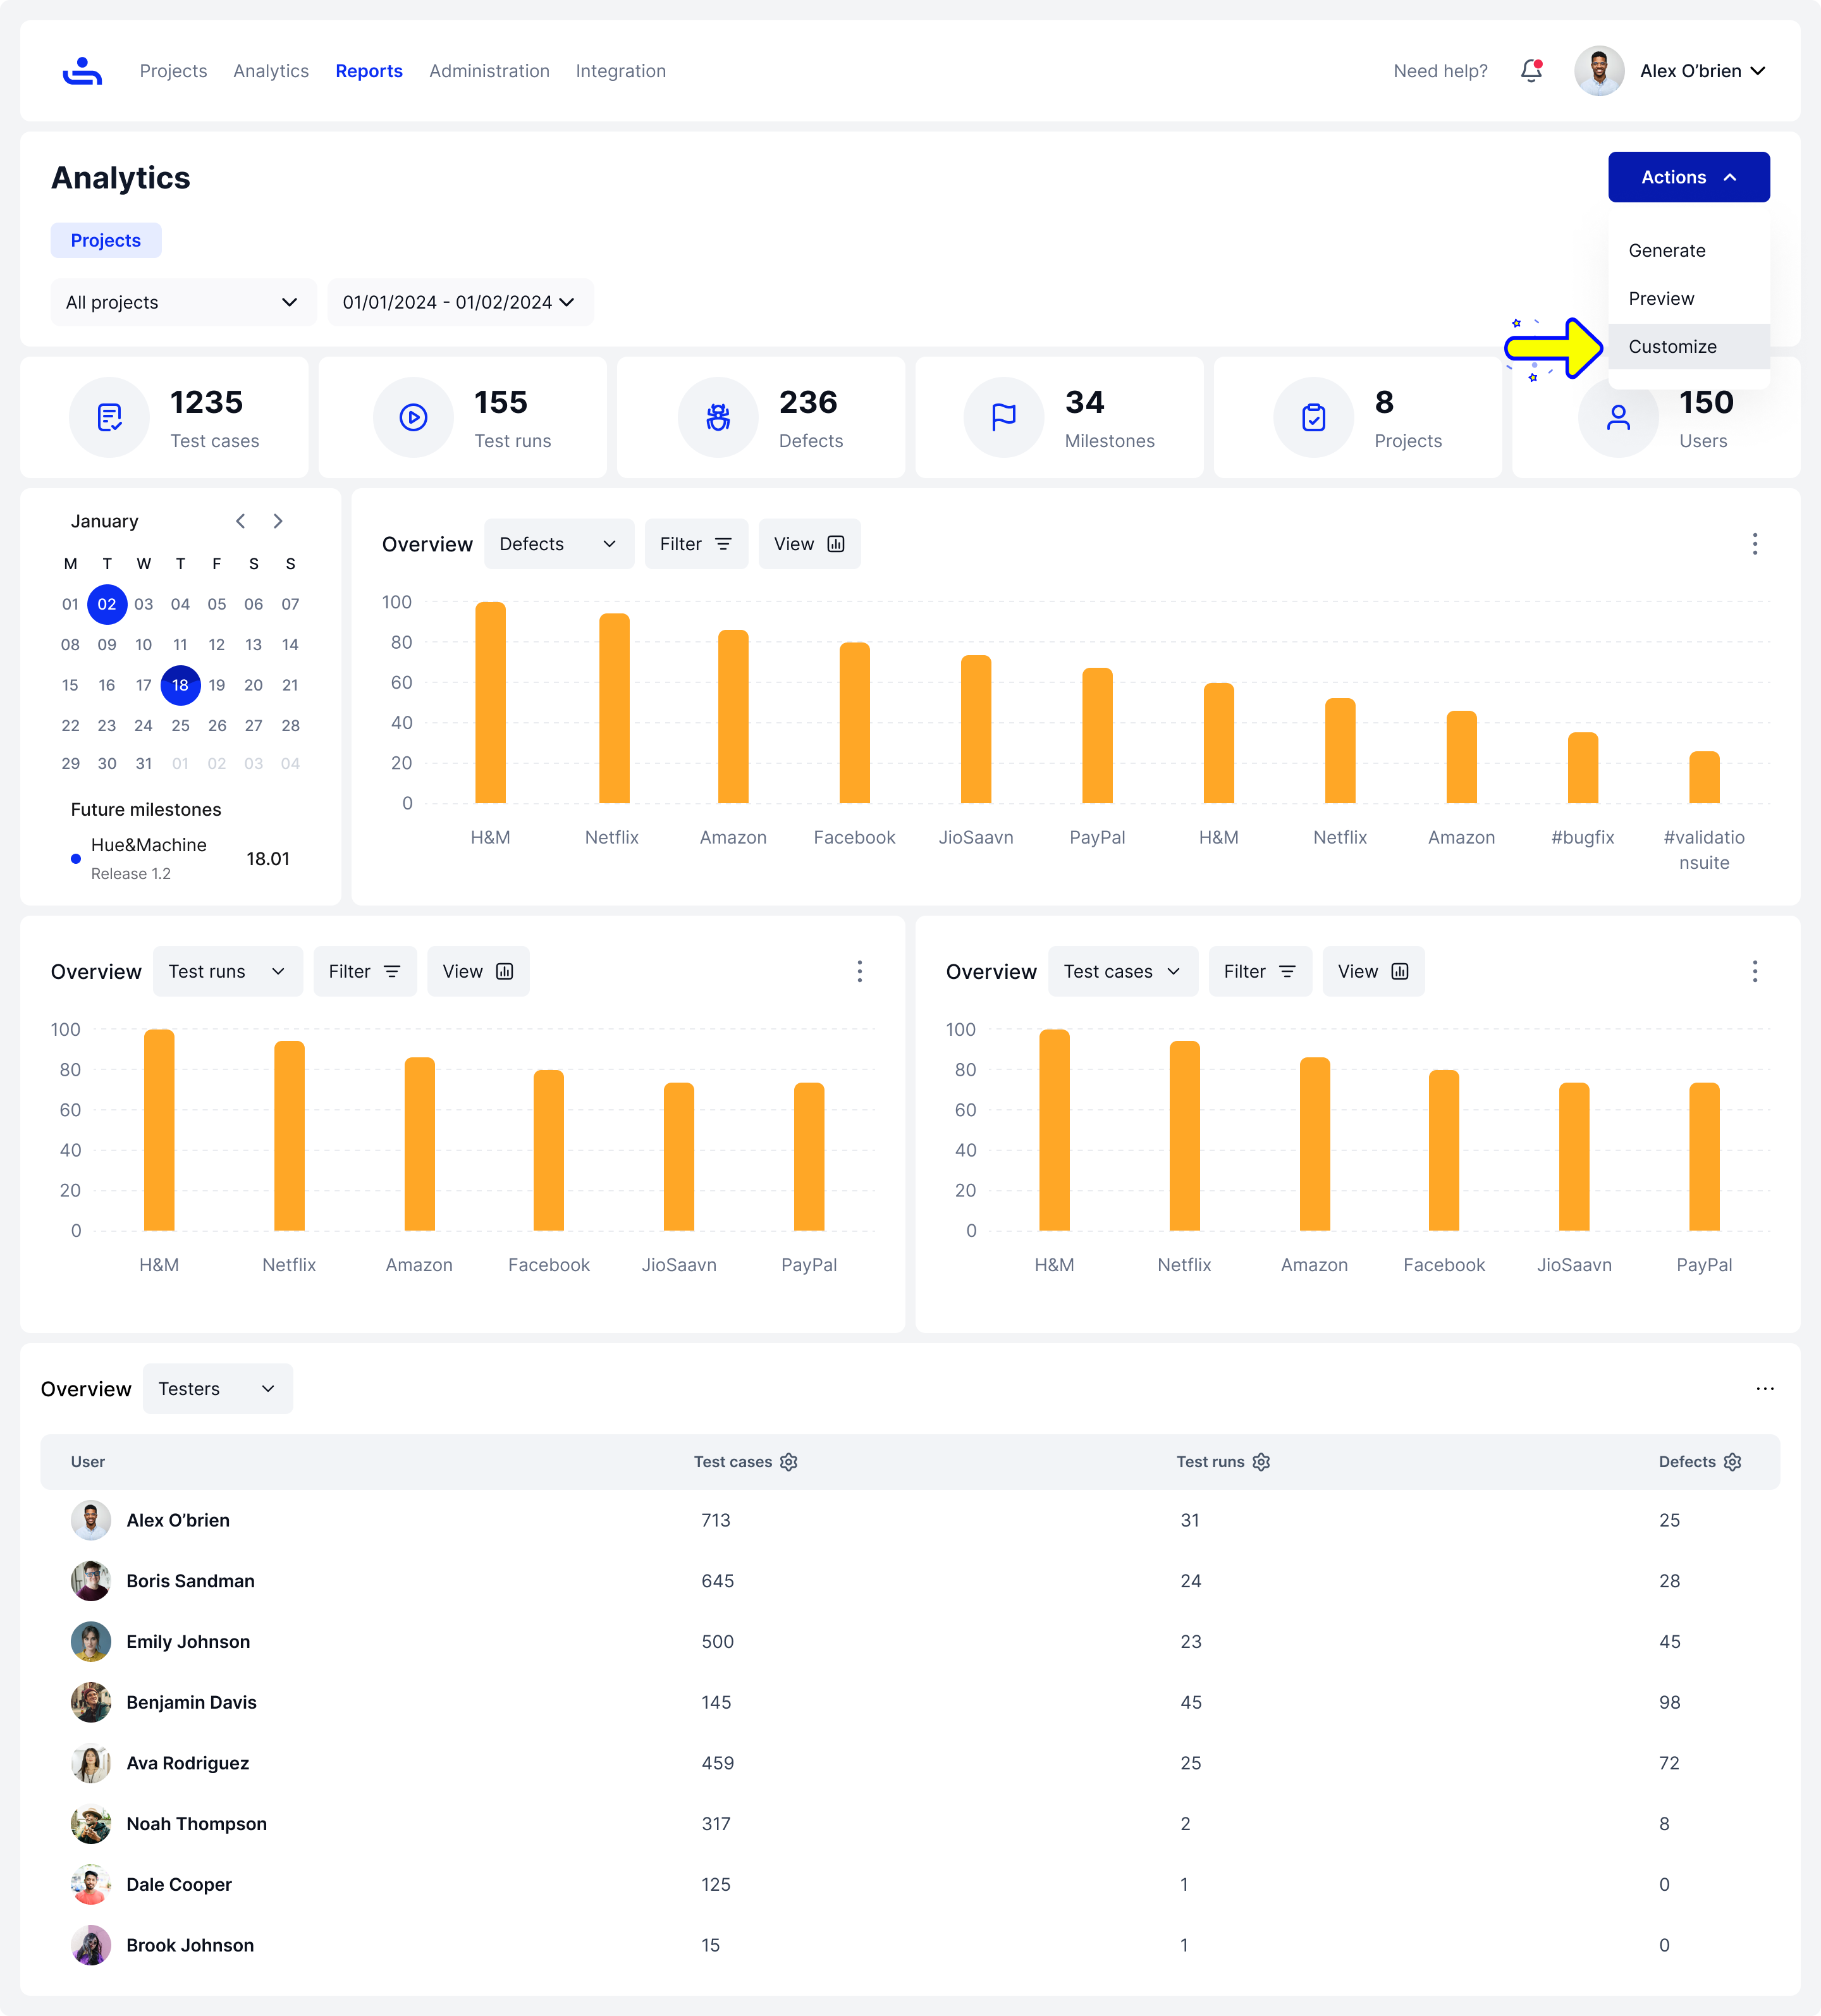Go to next month in calendar

(278, 521)
